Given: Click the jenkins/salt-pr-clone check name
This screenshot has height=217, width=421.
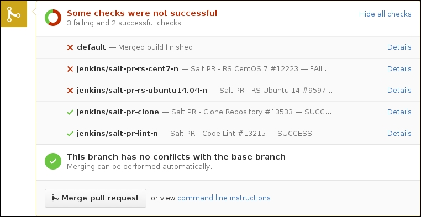Looking at the screenshot, I should pos(118,112).
